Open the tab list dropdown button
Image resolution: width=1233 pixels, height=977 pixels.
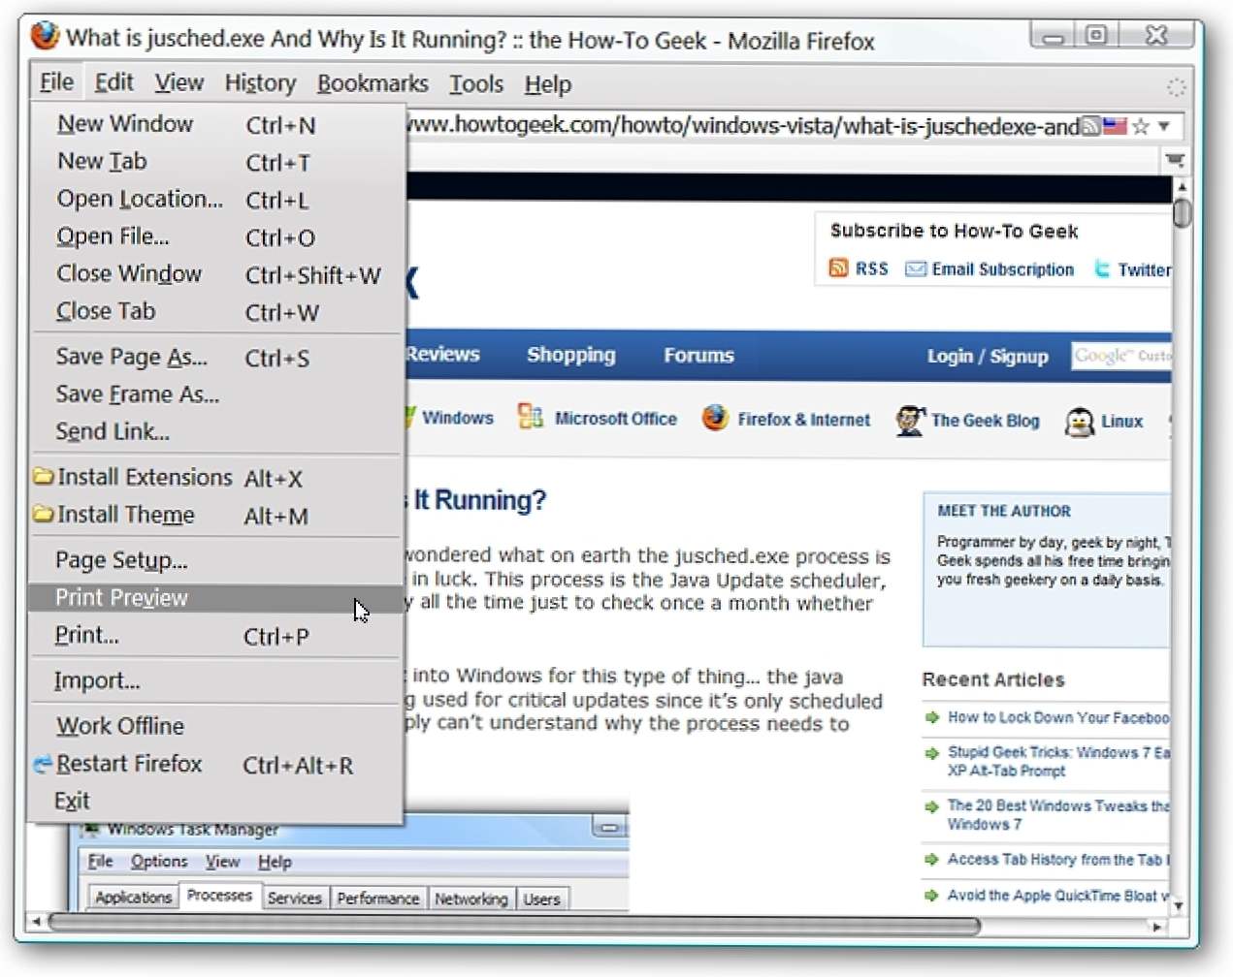click(x=1175, y=159)
